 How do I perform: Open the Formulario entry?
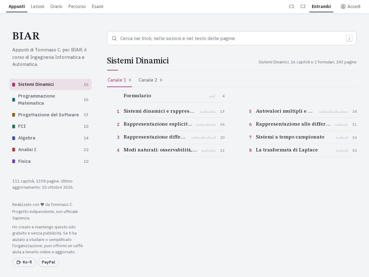point(174,96)
